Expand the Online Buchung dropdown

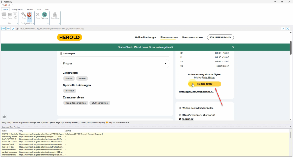[145, 37]
